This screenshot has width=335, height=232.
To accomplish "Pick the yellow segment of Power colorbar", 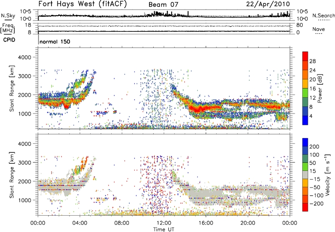I will click(305, 83).
